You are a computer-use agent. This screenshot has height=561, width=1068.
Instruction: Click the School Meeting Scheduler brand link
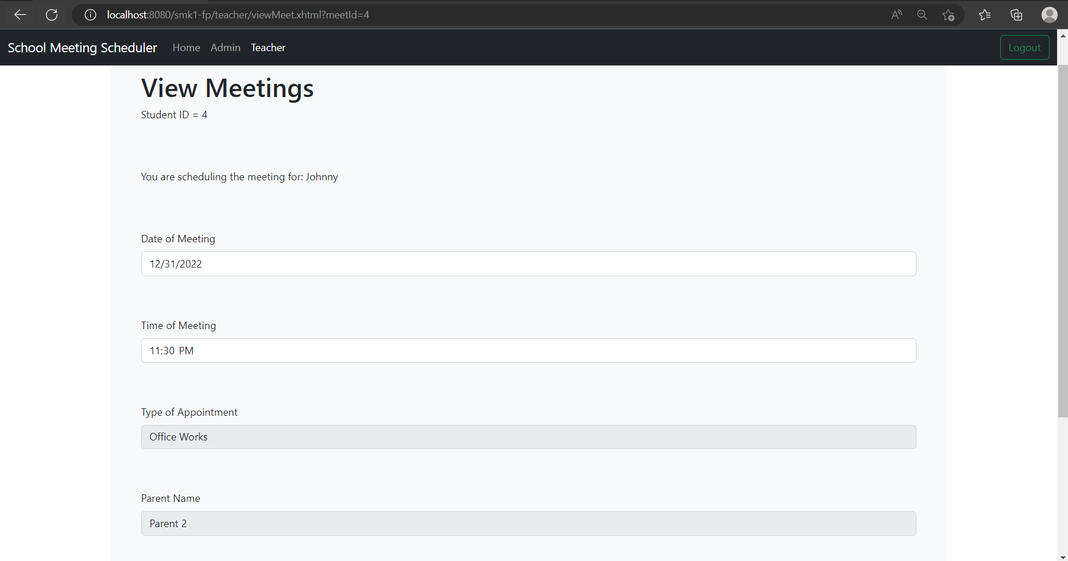pos(82,47)
